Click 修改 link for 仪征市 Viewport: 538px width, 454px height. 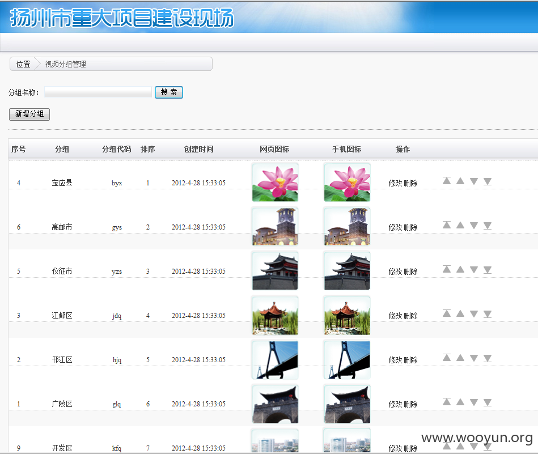(395, 272)
